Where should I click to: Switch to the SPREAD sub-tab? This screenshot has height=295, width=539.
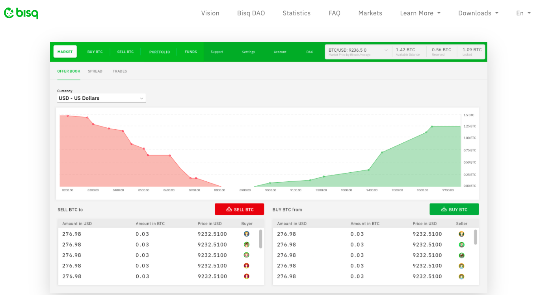click(x=95, y=71)
